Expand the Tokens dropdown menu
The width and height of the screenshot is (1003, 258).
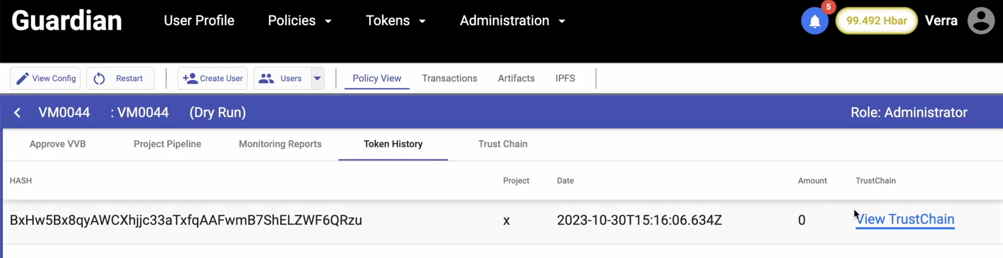(x=395, y=21)
